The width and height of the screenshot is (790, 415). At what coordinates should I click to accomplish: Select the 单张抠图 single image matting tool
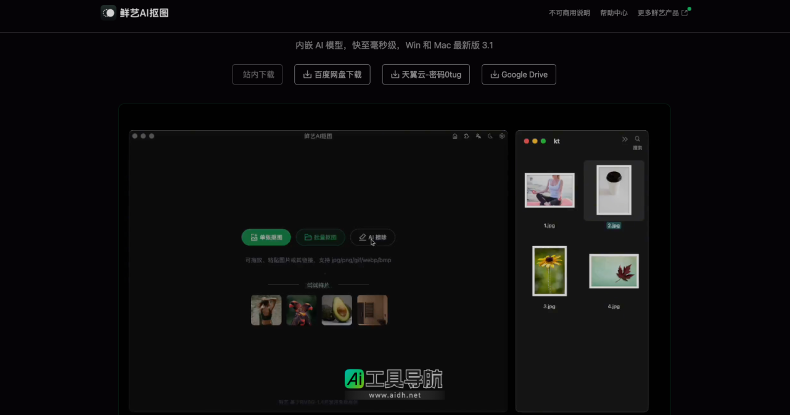click(265, 237)
